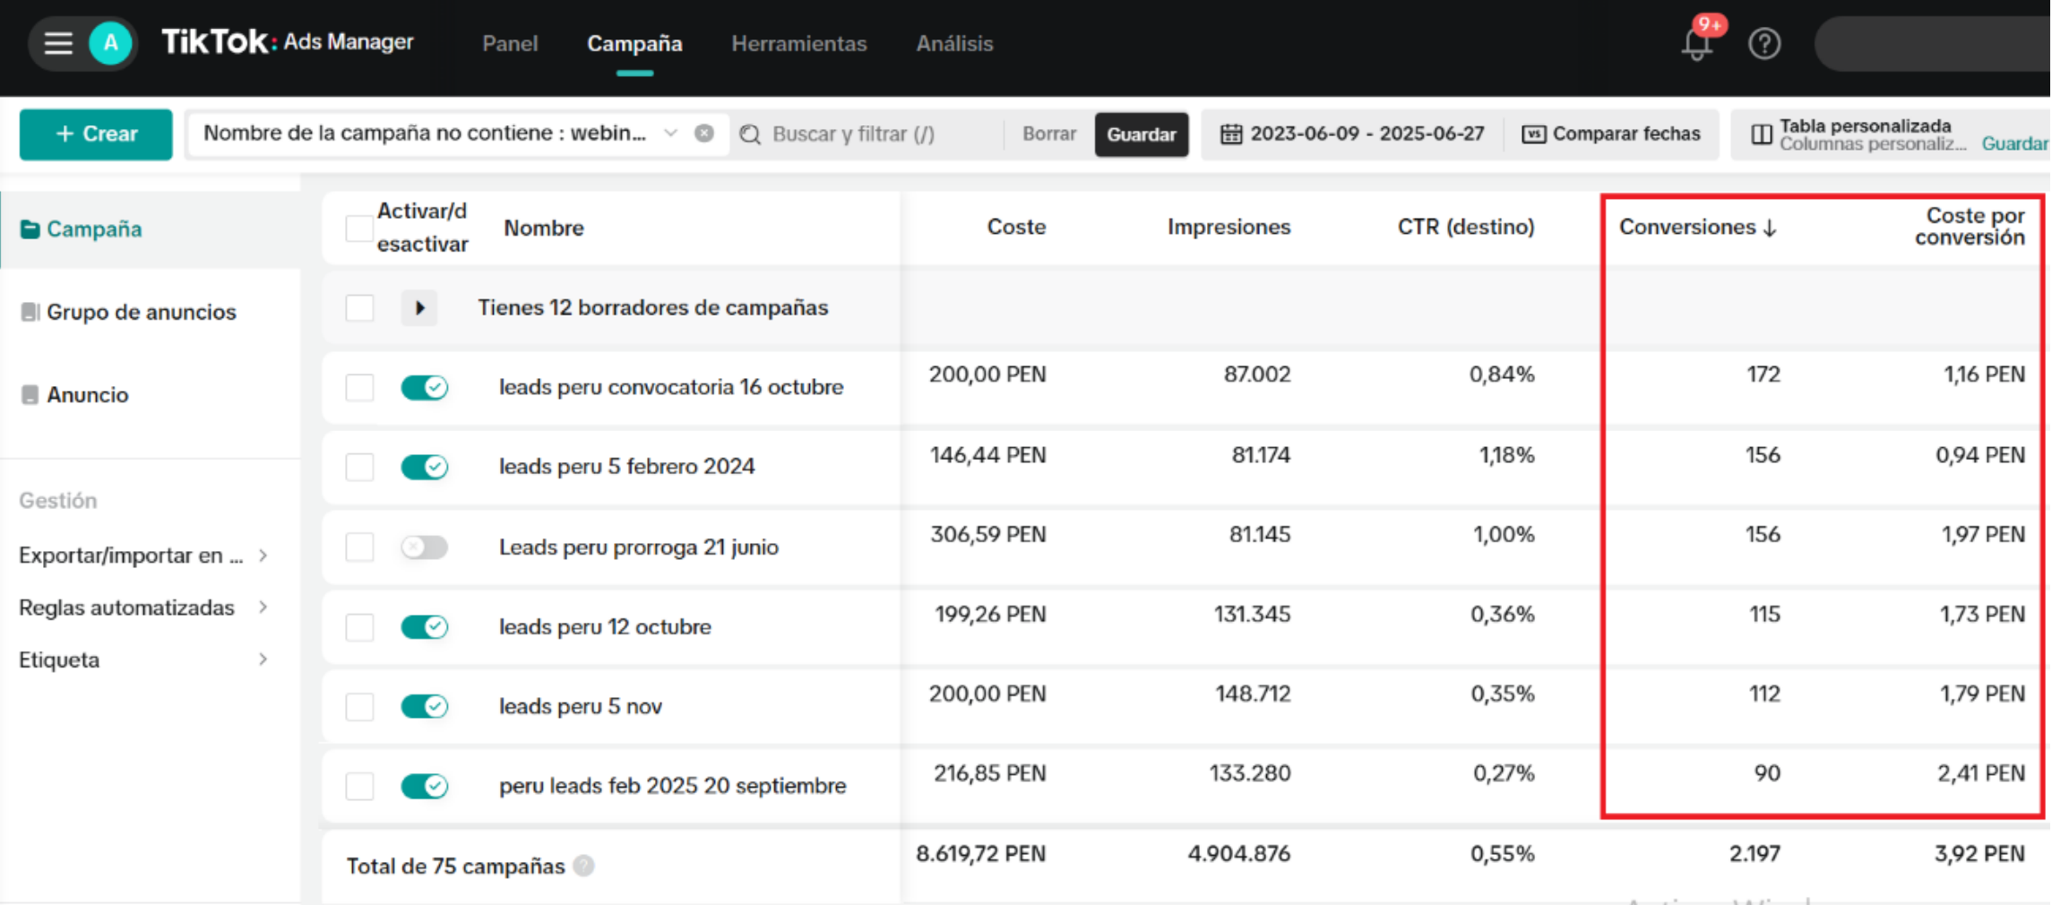This screenshot has width=2052, height=905.
Task: Open the help question mark icon
Action: point(1763,43)
